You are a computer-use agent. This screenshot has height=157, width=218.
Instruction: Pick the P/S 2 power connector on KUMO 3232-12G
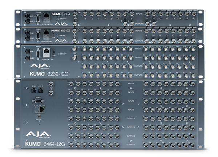(28, 58)
